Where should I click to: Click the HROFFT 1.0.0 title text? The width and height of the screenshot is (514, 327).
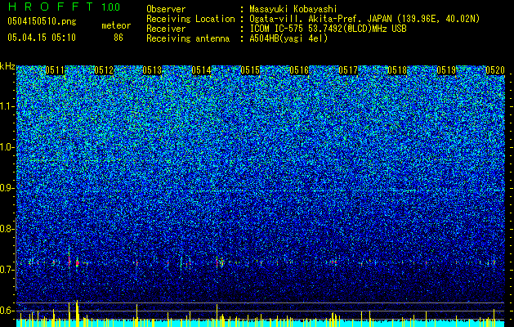64,7
